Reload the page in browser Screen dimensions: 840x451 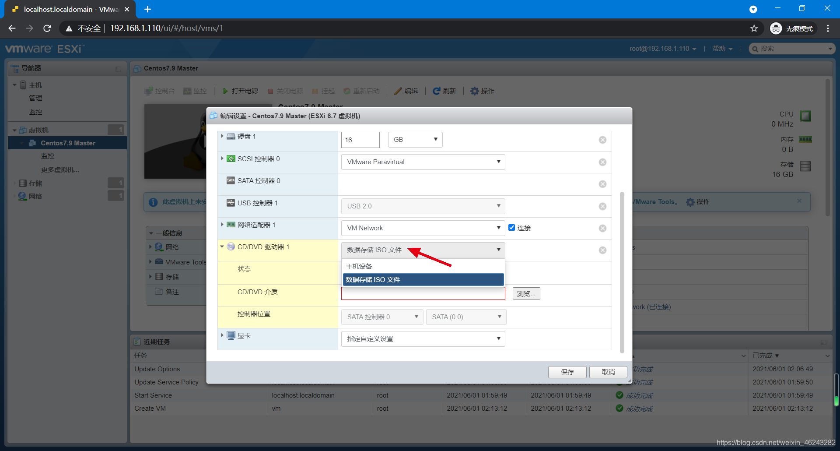tap(47, 28)
